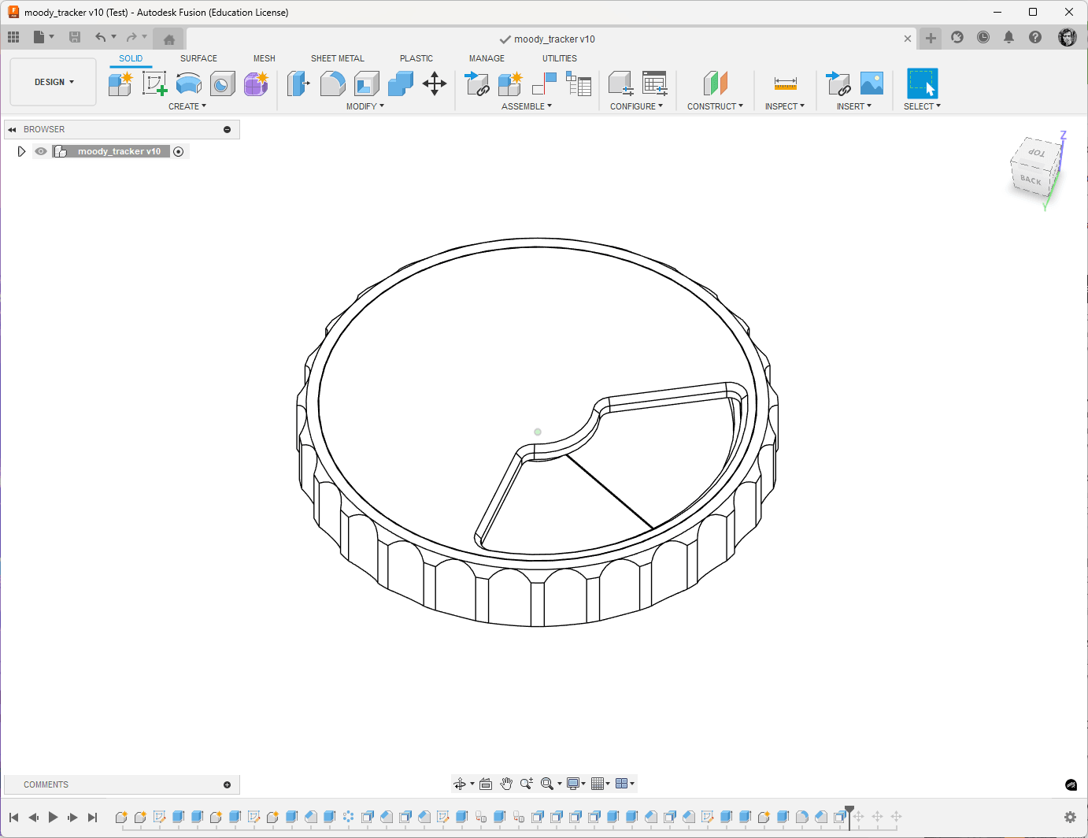Expand the moody_tracker v10 tree node

[21, 151]
